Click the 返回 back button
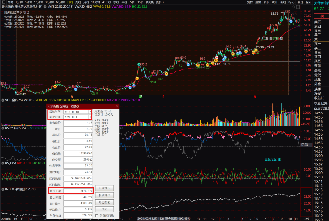 pos(308,2)
